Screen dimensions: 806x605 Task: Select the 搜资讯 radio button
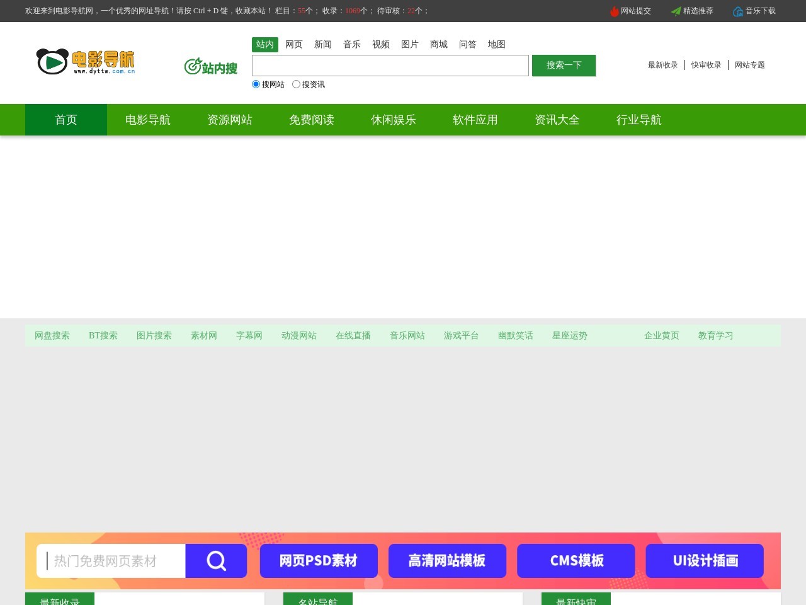click(296, 84)
